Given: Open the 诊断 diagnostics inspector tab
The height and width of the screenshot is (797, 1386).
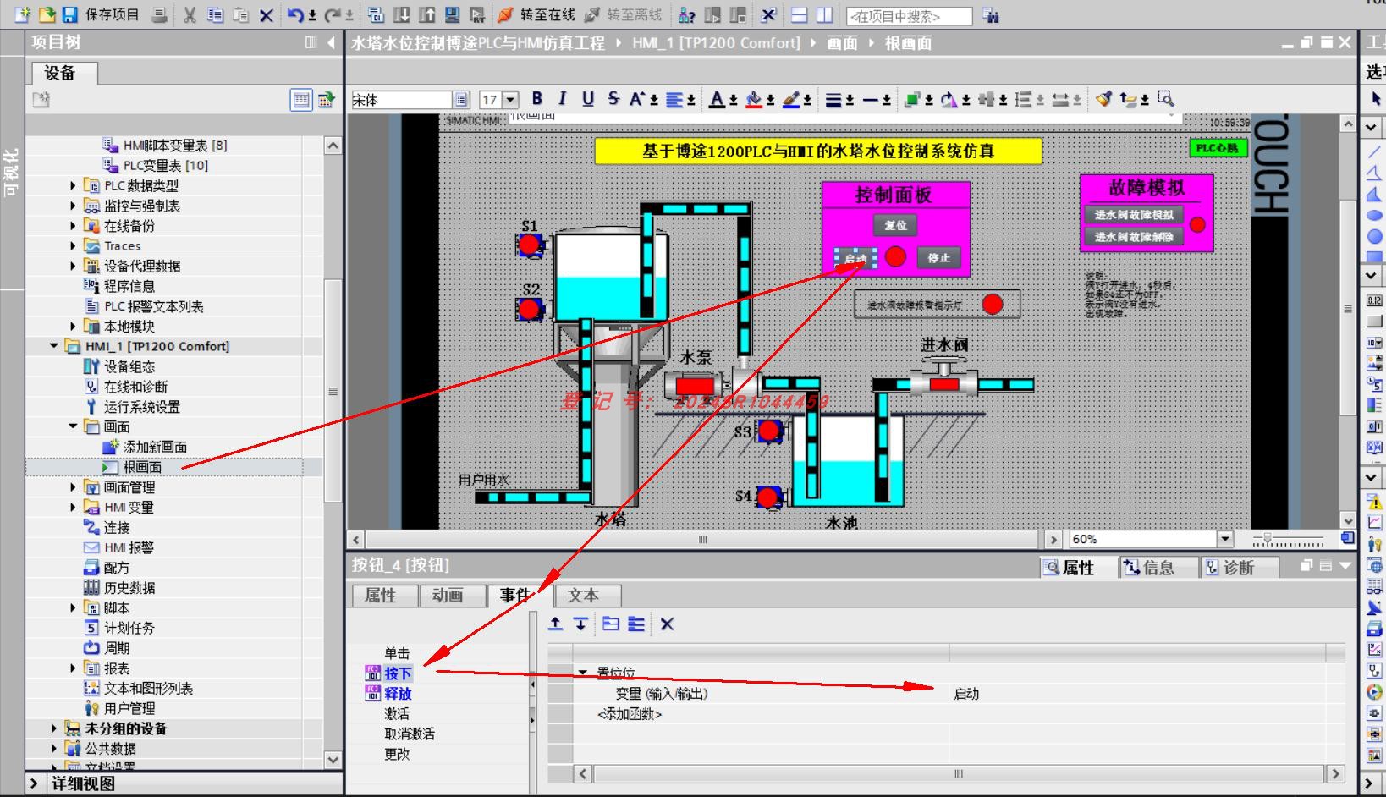Looking at the screenshot, I should (1239, 568).
